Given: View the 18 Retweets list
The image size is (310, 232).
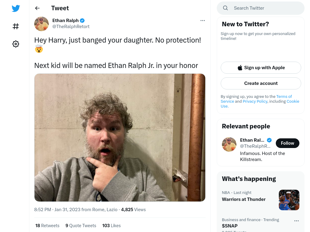Looking at the screenshot, I should click(x=47, y=226).
